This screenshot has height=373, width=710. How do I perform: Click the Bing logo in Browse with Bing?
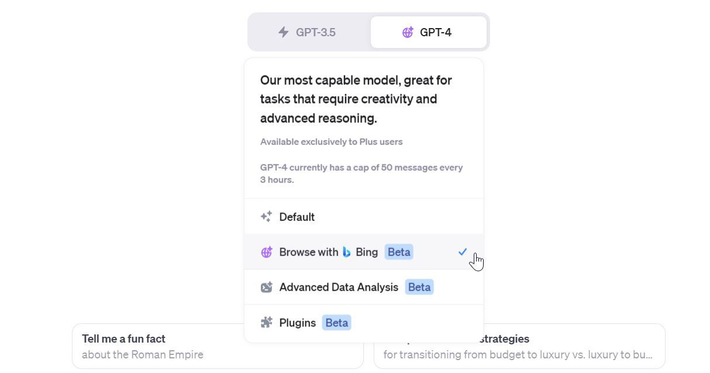(346, 252)
